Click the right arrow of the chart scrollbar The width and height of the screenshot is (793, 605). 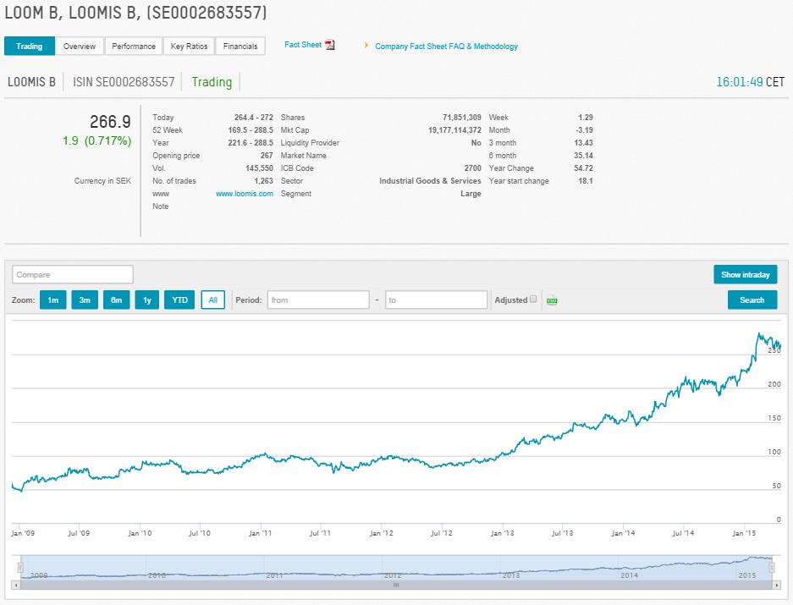pyautogui.click(x=776, y=586)
